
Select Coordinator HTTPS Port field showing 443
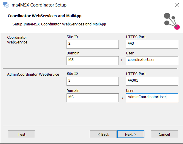152,44
